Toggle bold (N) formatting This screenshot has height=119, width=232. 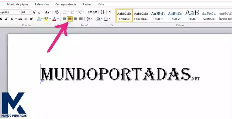coord(1,19)
